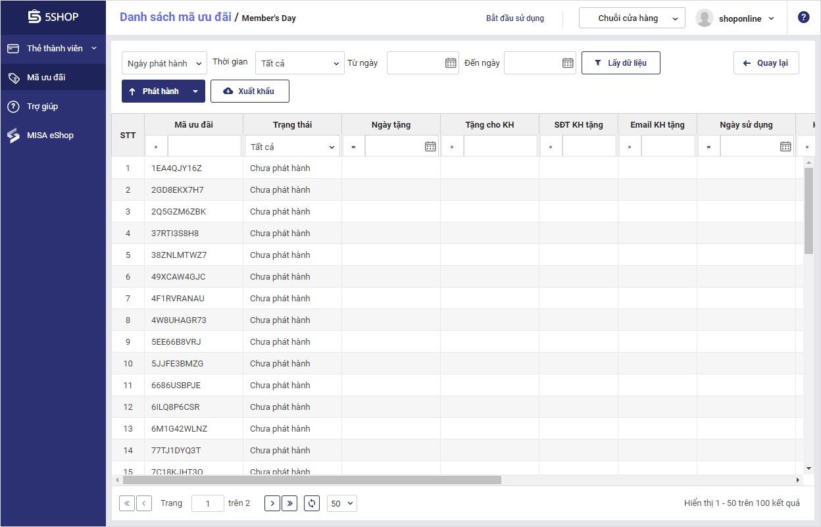This screenshot has height=527, width=821.
Task: Click Danh sách mã ưu đãi breadcrumb
Action: point(176,17)
